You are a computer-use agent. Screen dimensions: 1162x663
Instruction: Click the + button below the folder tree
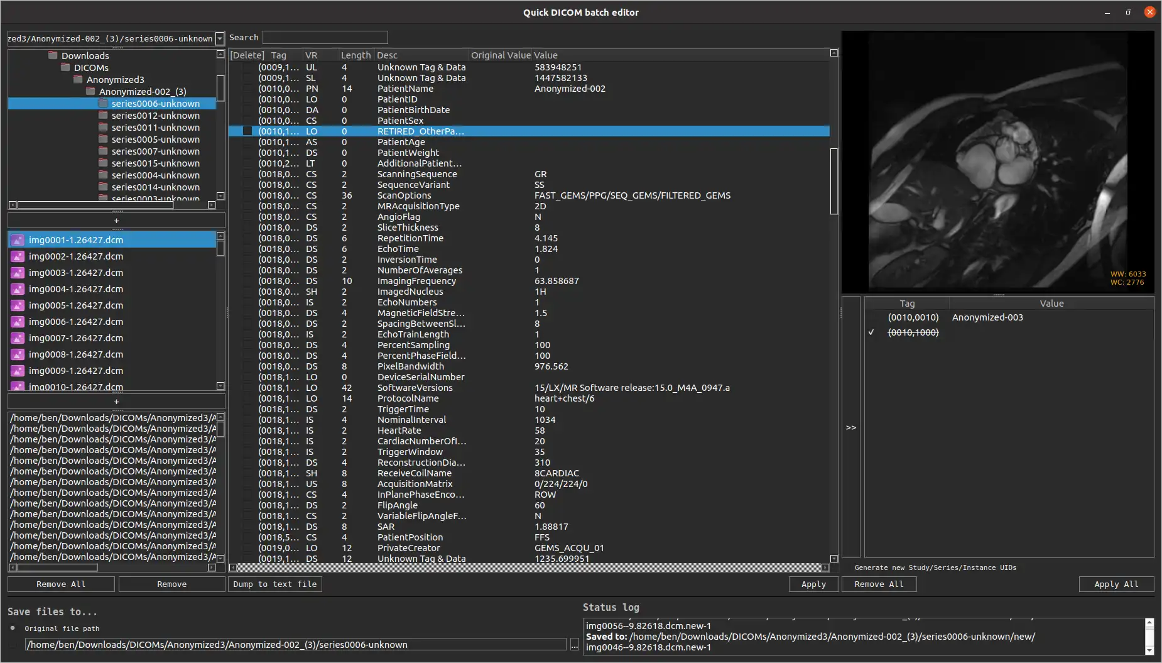click(116, 221)
